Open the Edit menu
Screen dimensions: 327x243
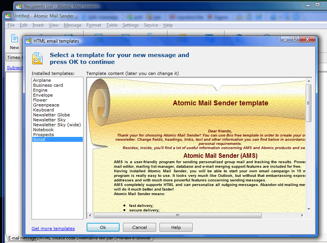click(24, 25)
